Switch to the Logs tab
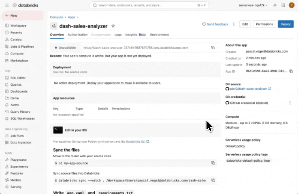Image resolution: width=298 pixels, height=194 pixels. point(118,35)
